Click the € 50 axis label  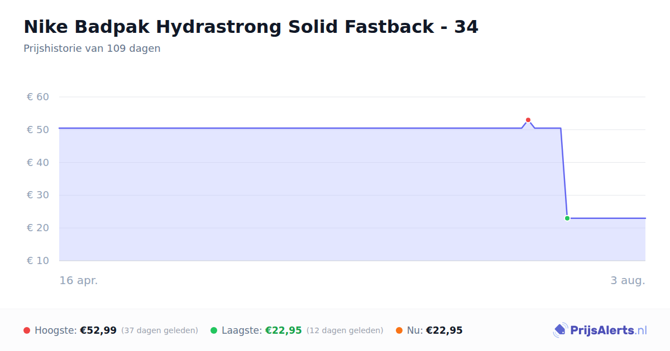38,130
